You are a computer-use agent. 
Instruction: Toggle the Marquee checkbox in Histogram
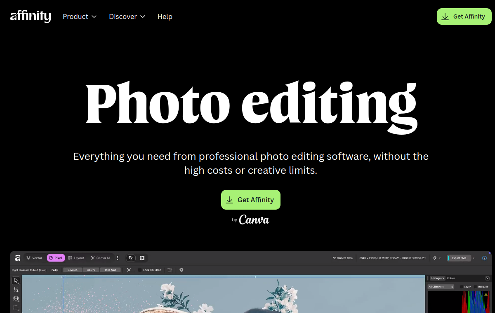(475, 287)
